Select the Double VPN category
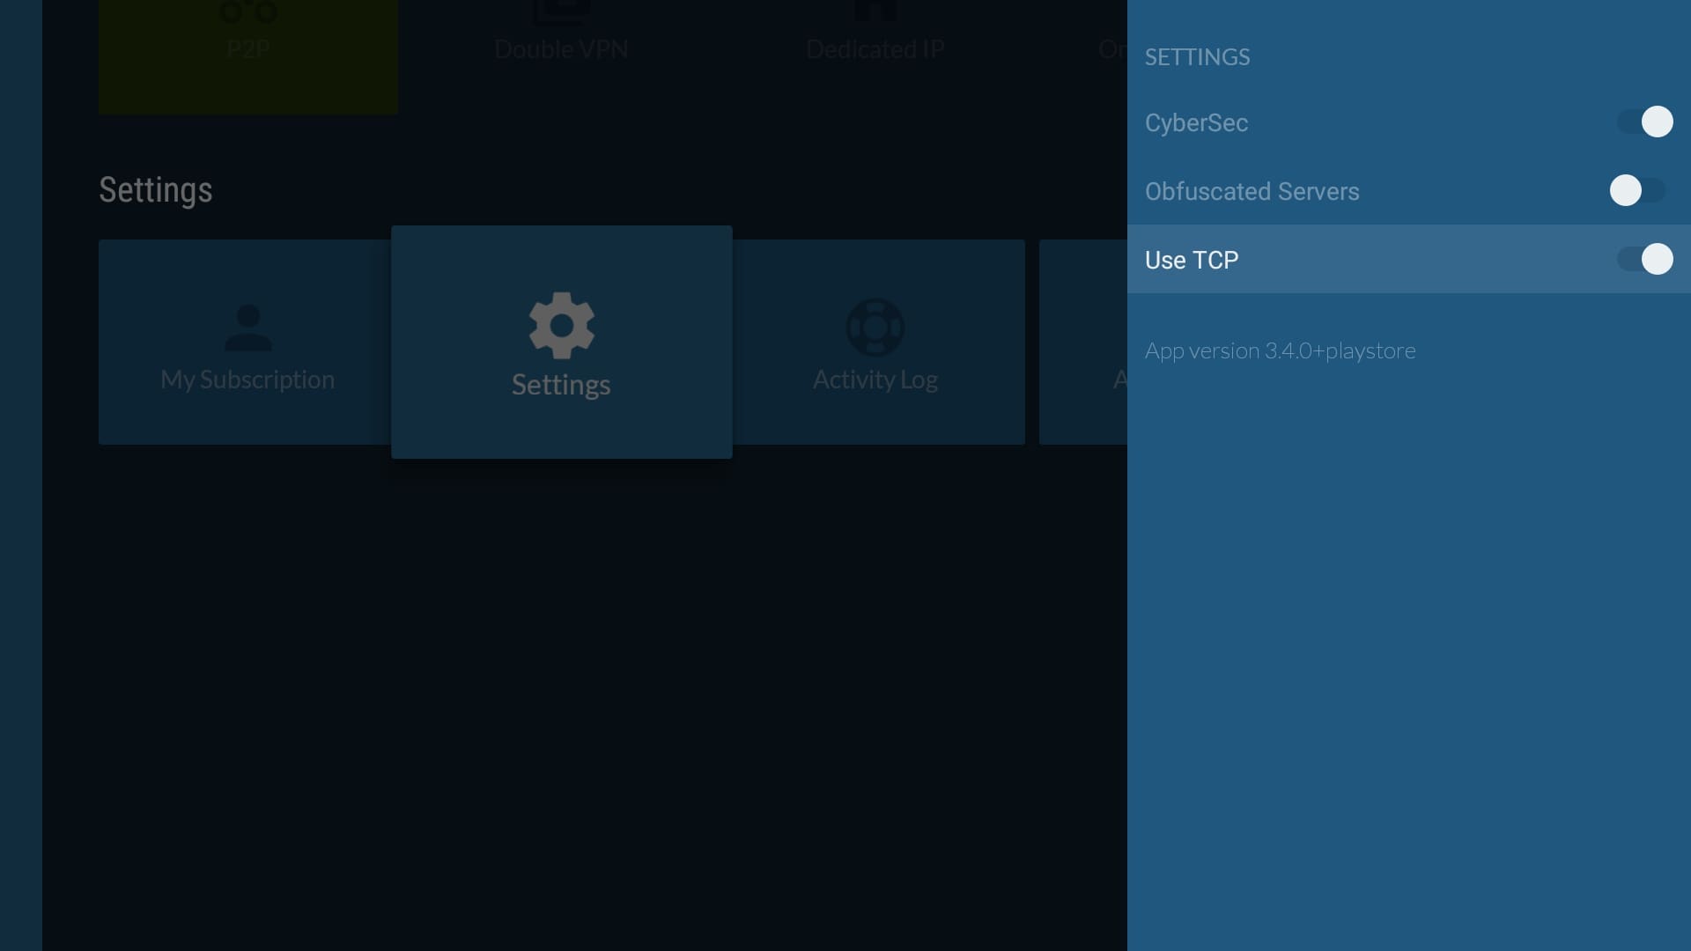The image size is (1691, 951). (561, 49)
